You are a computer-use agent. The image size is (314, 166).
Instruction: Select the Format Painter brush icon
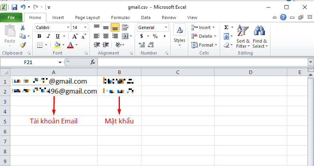pos(23,45)
